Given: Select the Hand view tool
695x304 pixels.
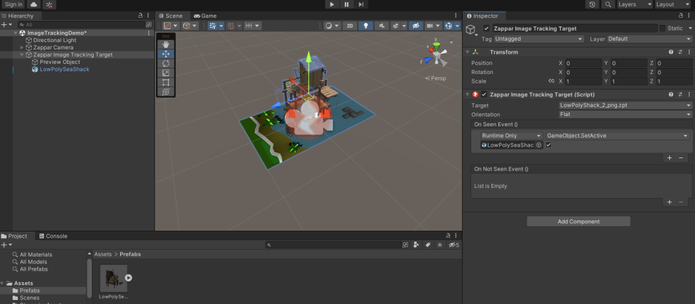Looking at the screenshot, I should (x=166, y=44).
